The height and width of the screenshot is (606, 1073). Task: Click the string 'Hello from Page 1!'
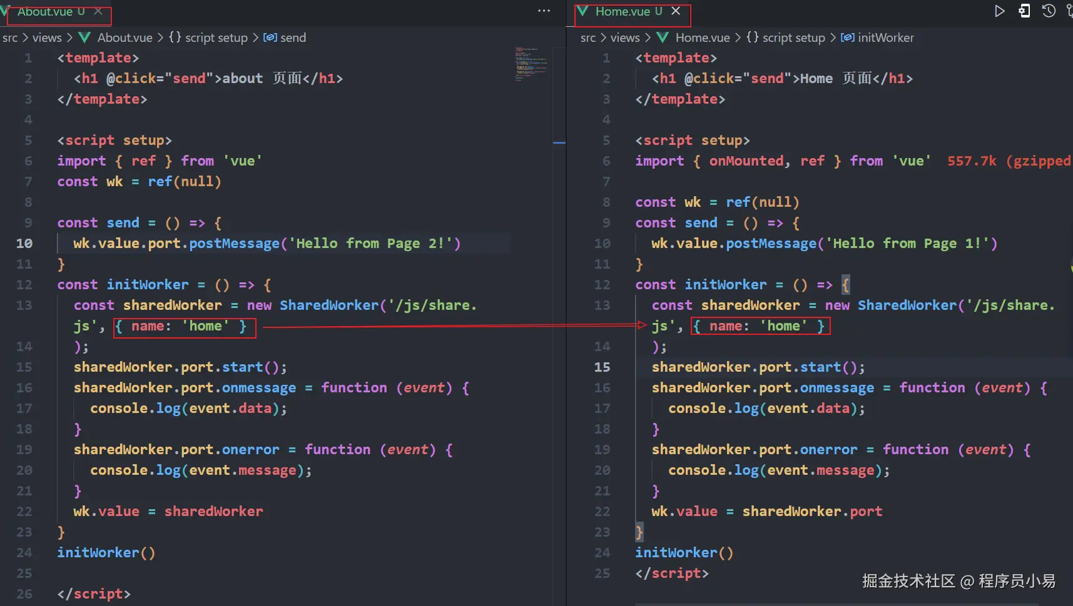(x=912, y=244)
